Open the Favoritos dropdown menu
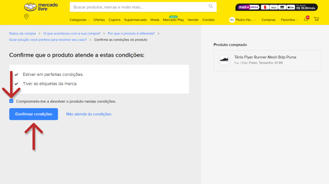The width and height of the screenshot is (329, 184). point(289,20)
